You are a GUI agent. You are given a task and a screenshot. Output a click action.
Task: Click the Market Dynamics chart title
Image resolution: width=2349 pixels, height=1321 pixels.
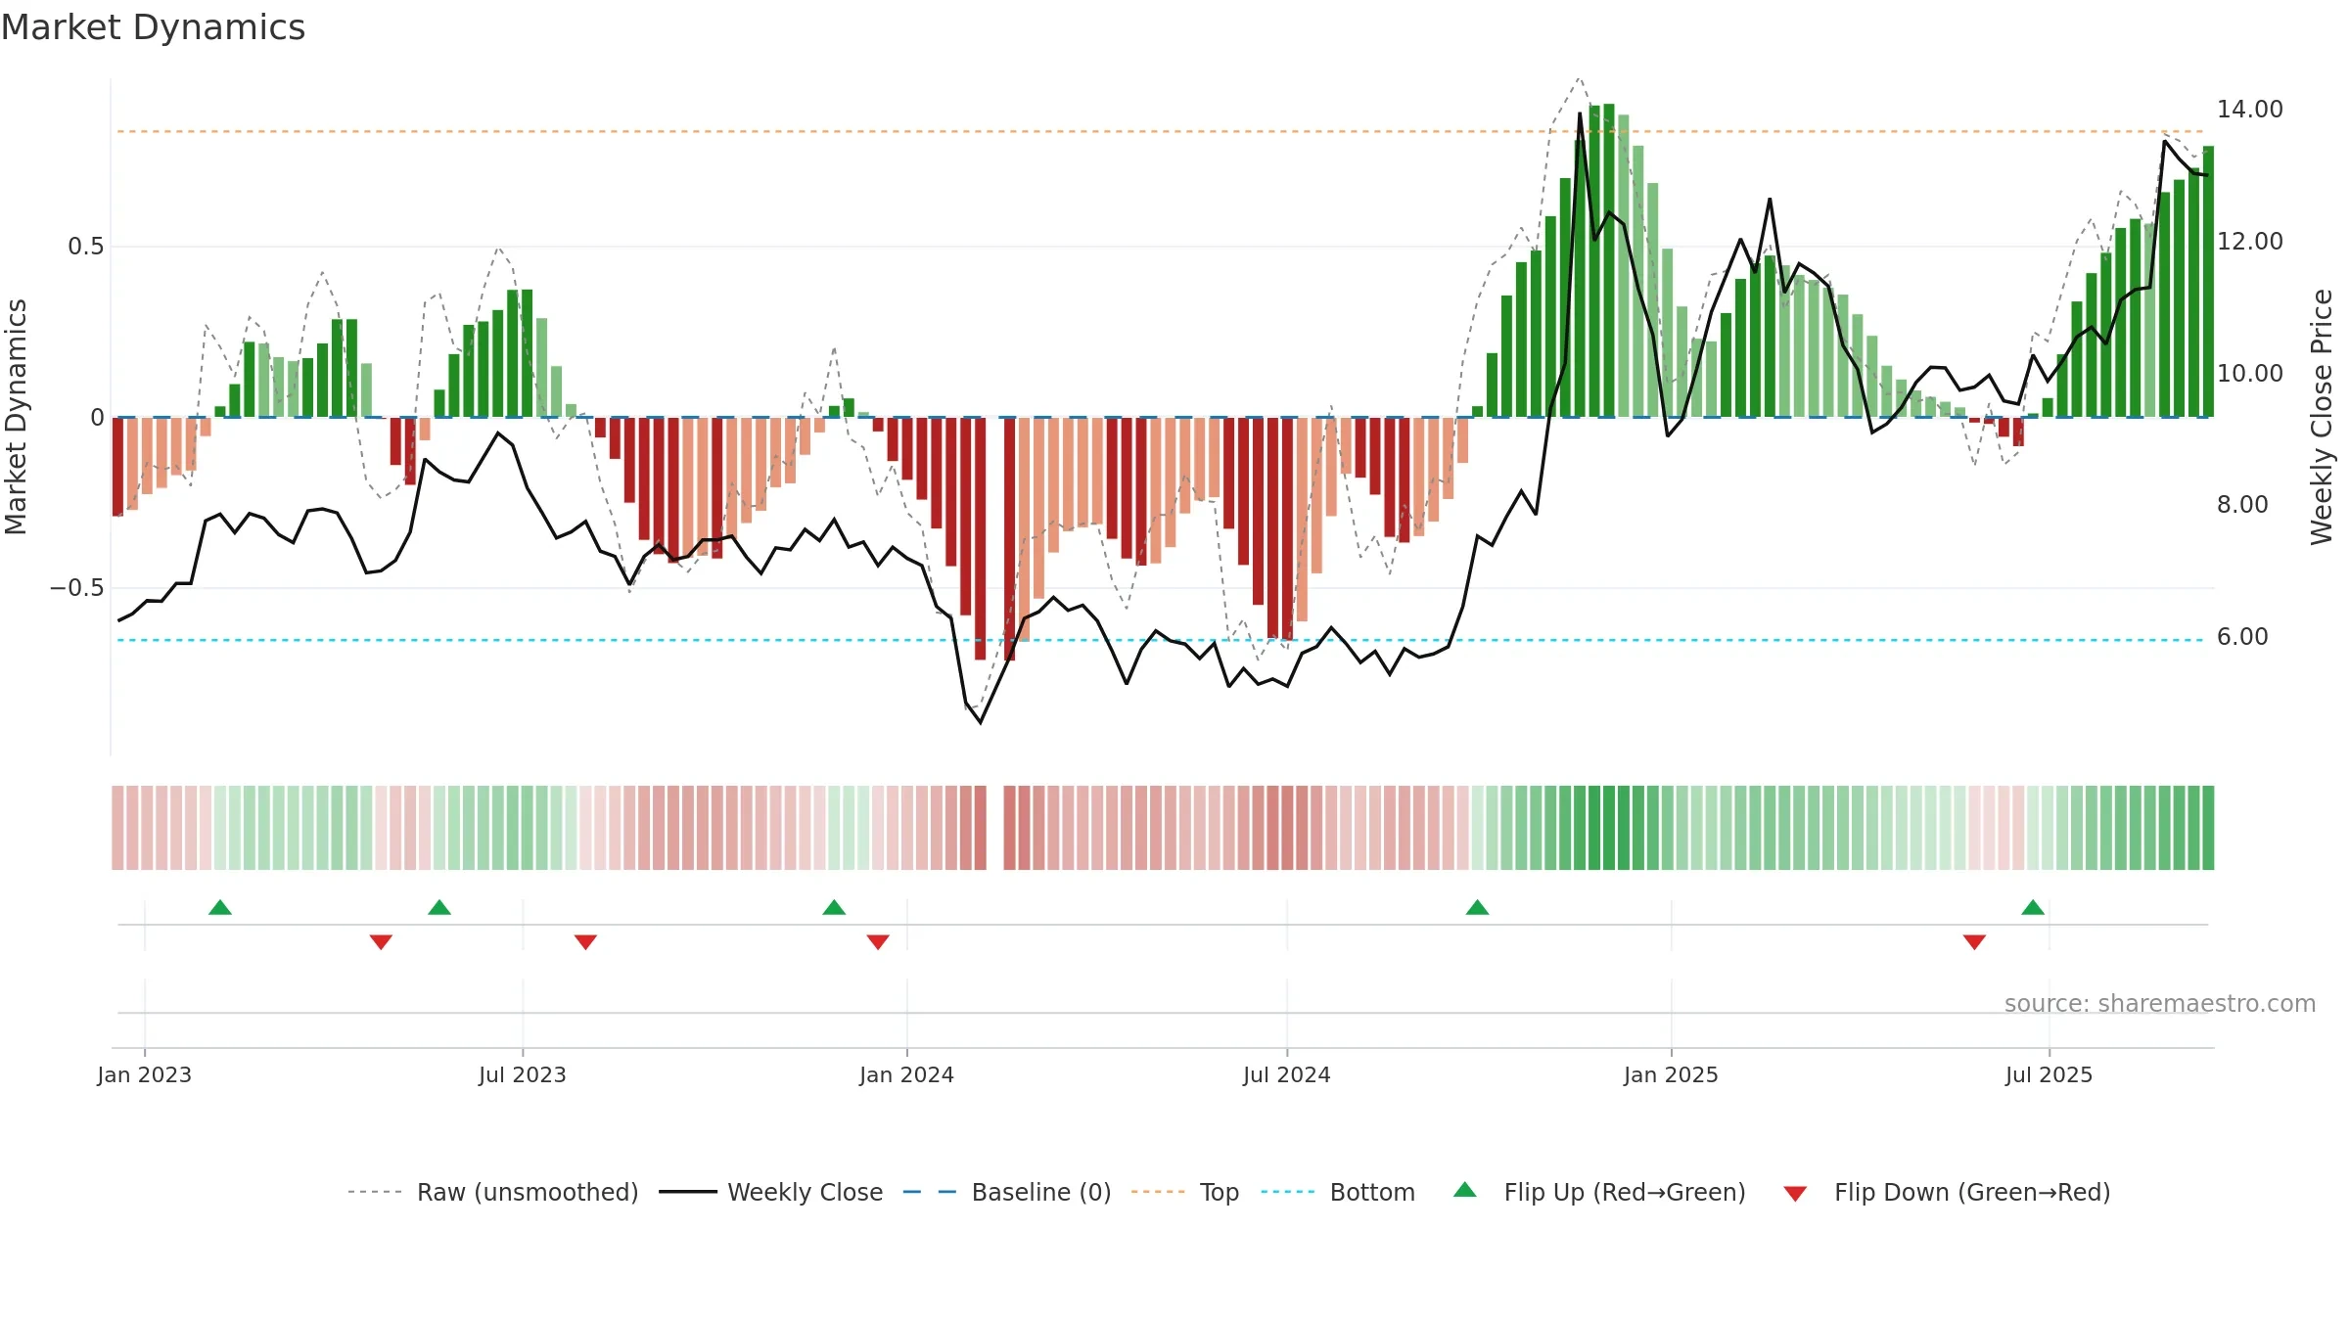[153, 27]
